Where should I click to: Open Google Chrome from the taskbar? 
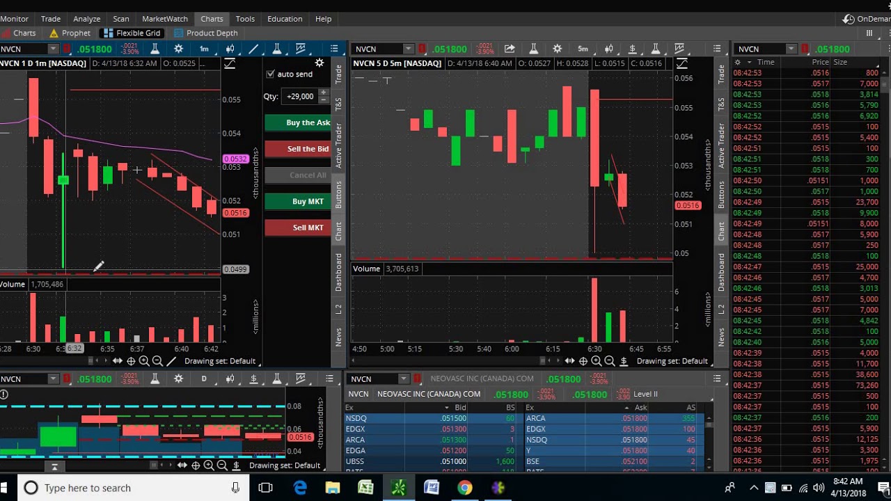point(464,488)
